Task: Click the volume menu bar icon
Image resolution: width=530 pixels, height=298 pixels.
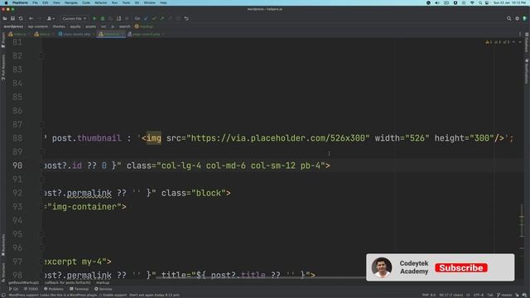Action: [x=437, y=2]
